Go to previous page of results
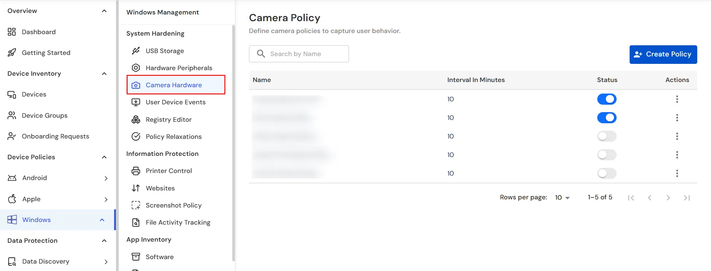The image size is (711, 271). click(650, 198)
